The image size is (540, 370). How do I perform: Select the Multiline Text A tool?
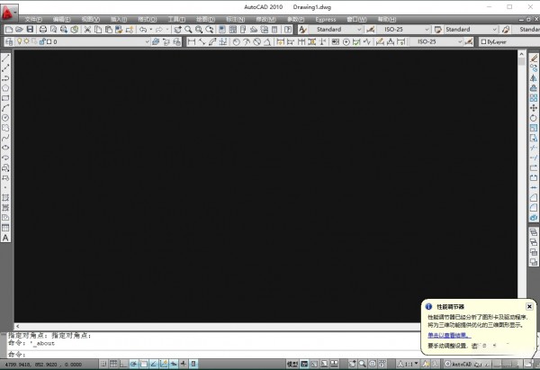pyautogui.click(x=5, y=238)
